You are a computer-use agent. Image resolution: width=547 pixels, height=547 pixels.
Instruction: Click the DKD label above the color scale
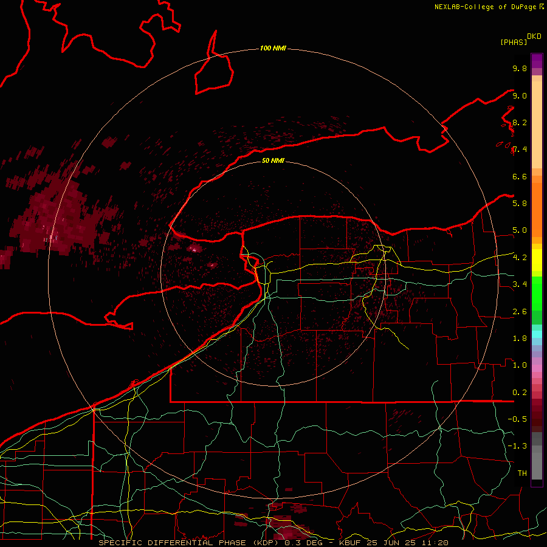[x=534, y=36]
